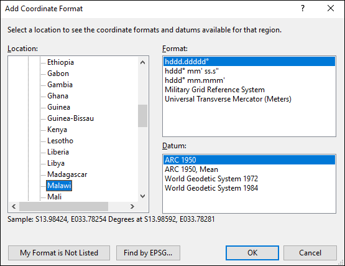Viewport: 345px width, 266px height.
Task: Click the Location horizontal scroll left arrow
Action: (14, 206)
